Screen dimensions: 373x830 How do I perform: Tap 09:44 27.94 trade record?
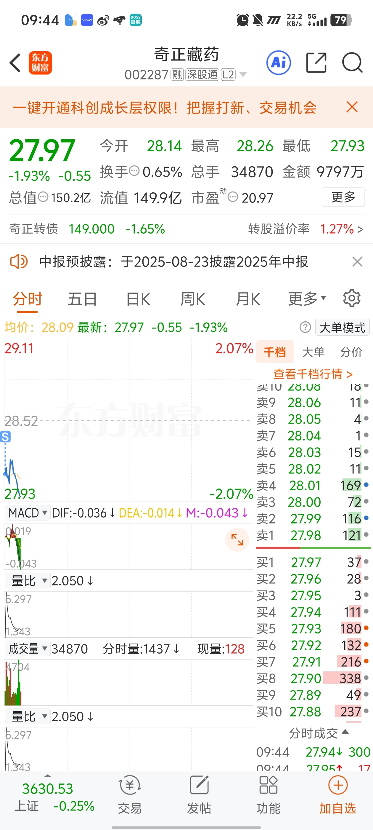(x=313, y=752)
